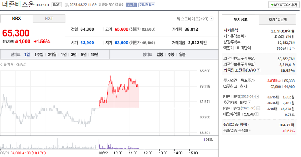This screenshot has width=301, height=157.
Task: Show the 일봉 daily candle chart
Action: tap(160, 54)
